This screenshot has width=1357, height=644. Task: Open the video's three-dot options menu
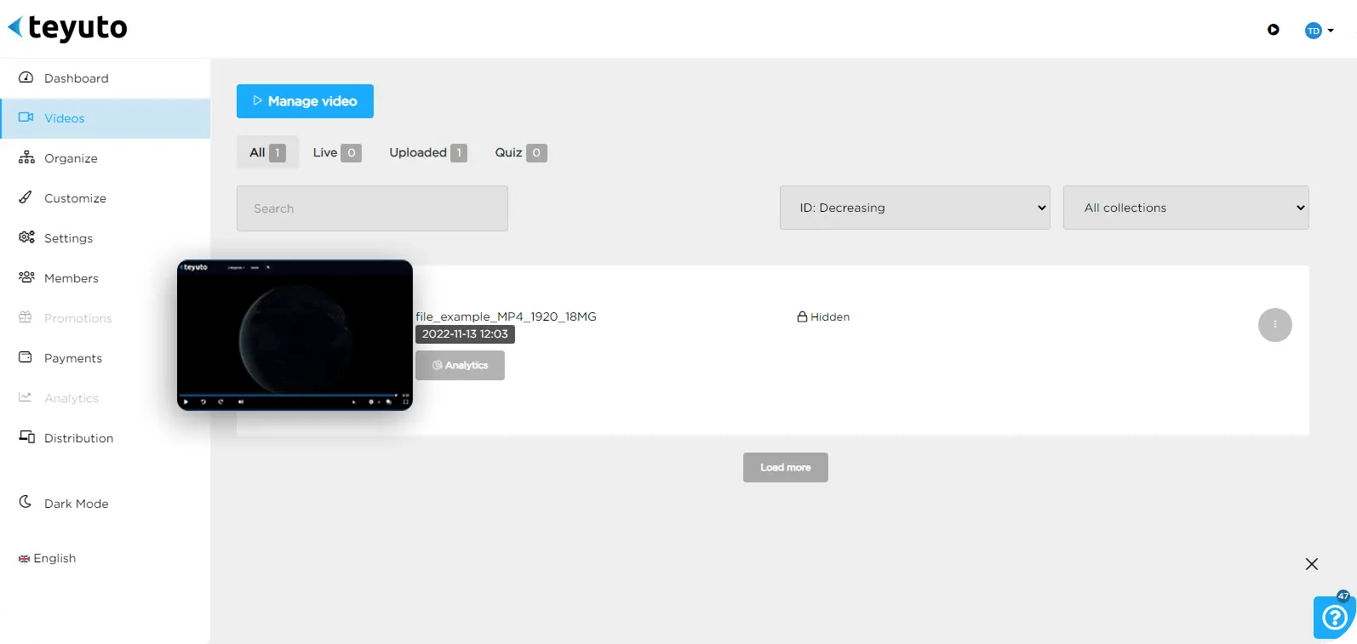1275,325
